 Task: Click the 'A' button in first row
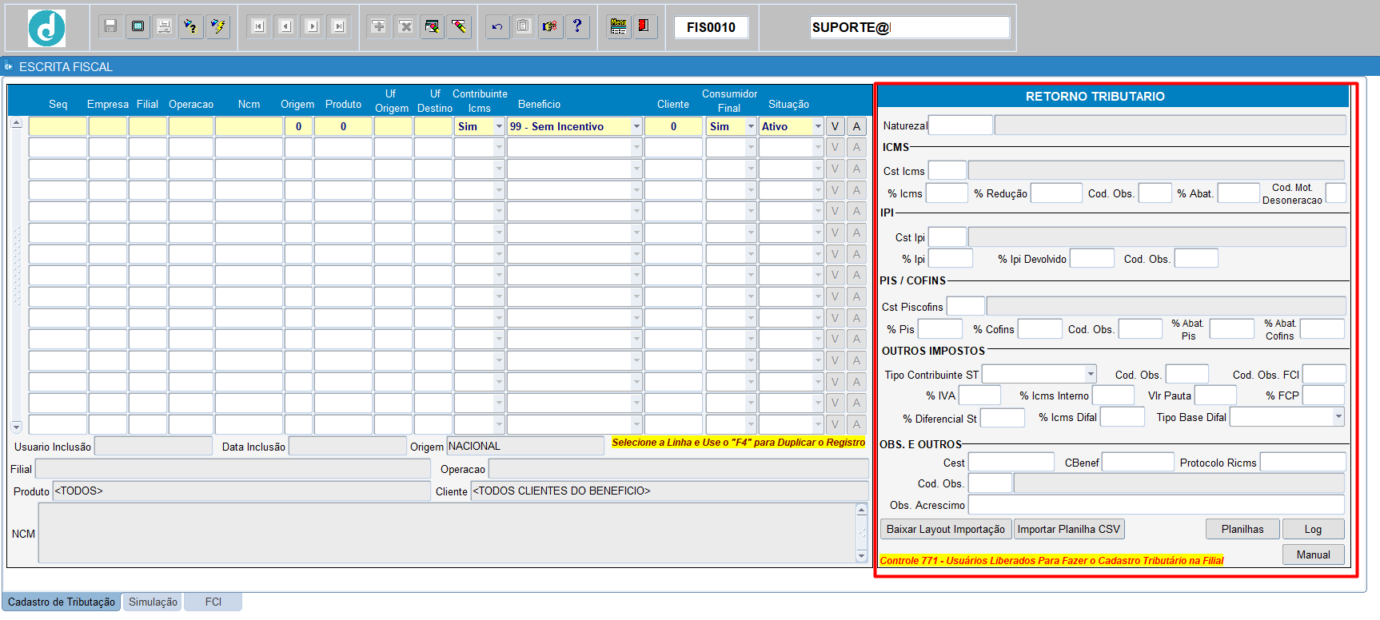point(856,126)
